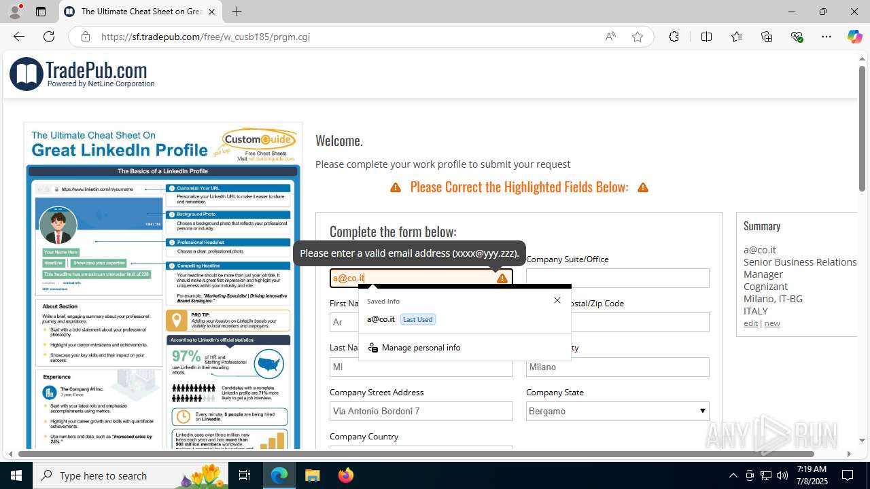Click the browser Back arrow
The width and height of the screenshot is (870, 489).
click(19, 37)
